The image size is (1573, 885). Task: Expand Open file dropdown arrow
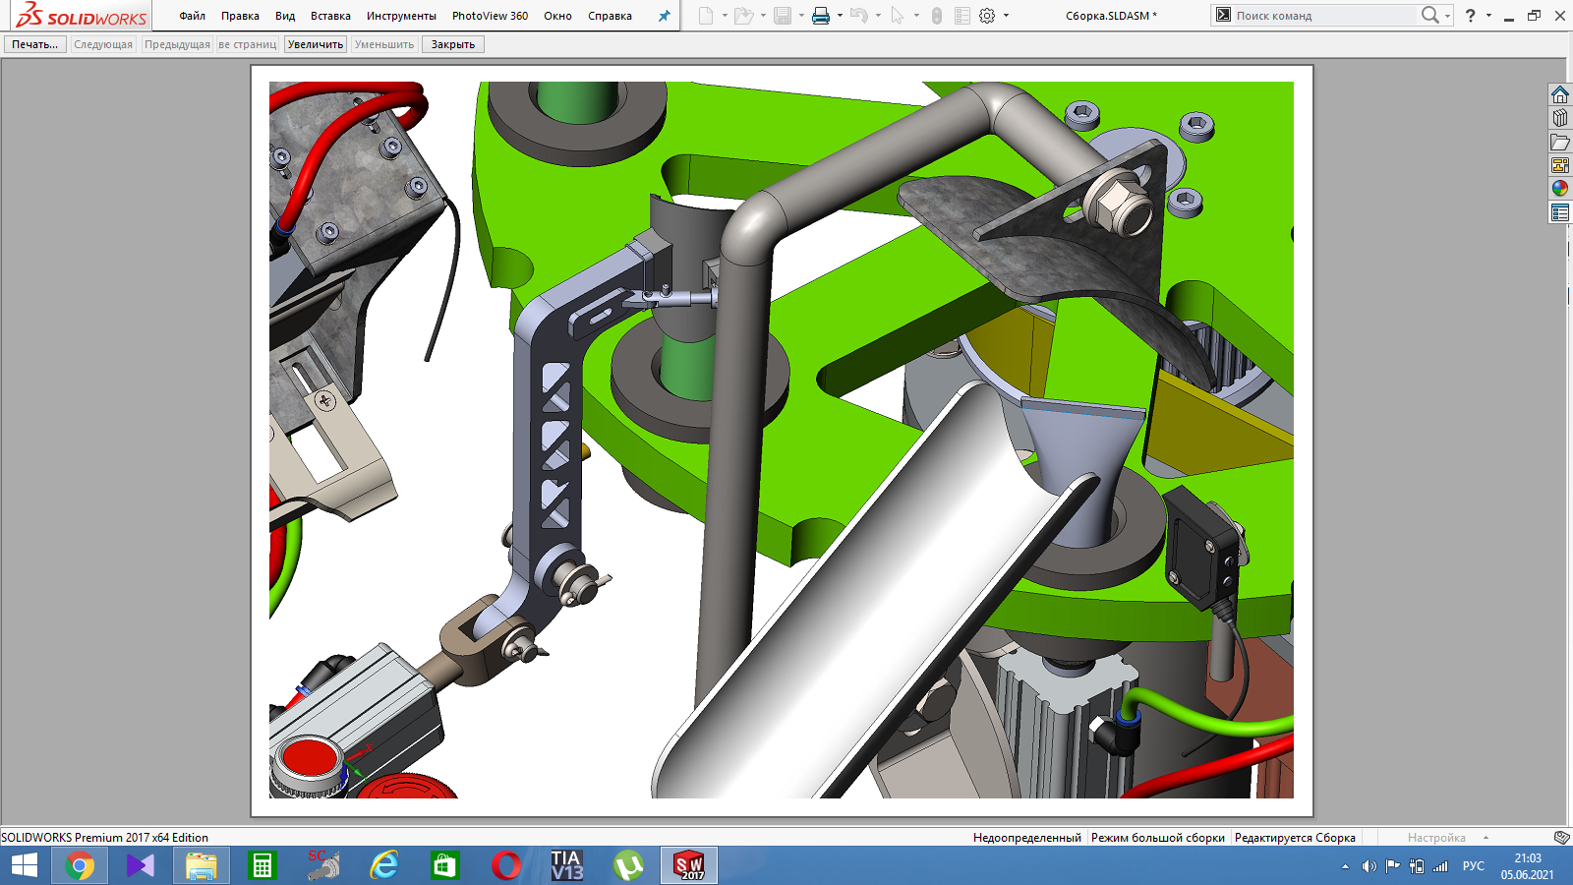pos(763,16)
